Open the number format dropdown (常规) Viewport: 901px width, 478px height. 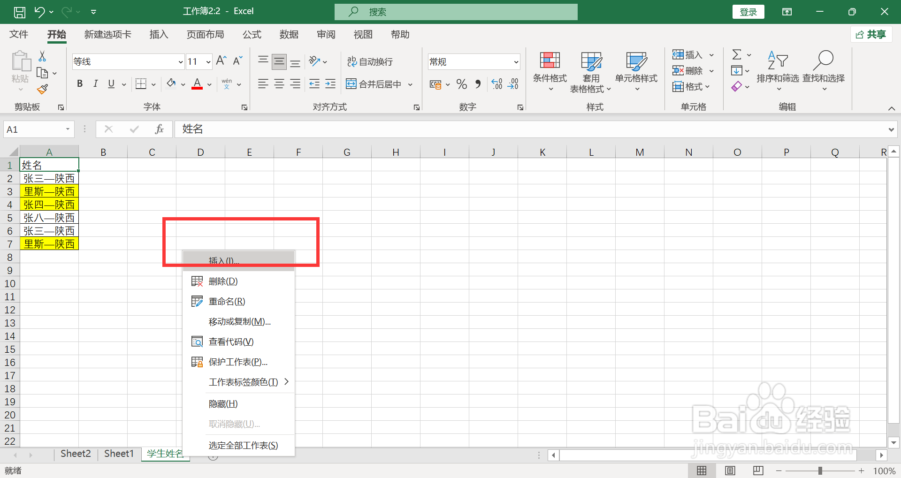coord(516,62)
